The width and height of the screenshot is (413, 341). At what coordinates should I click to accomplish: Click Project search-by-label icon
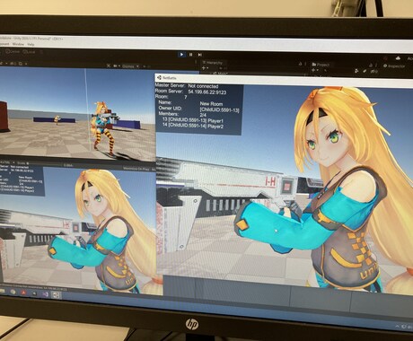(365, 71)
